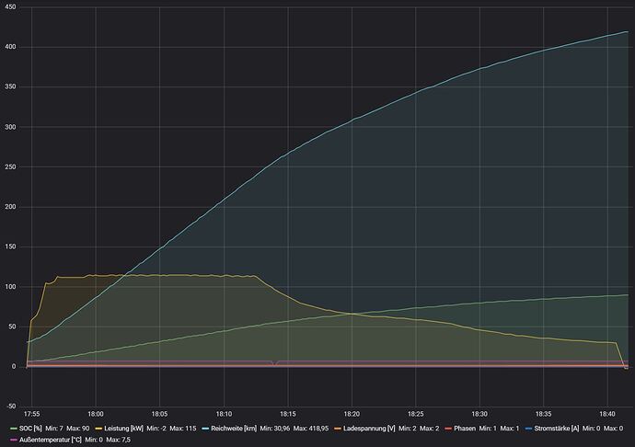The width and height of the screenshot is (635, 447).
Task: Click the magenta Außentemperatur color swatch
Action: point(14,440)
